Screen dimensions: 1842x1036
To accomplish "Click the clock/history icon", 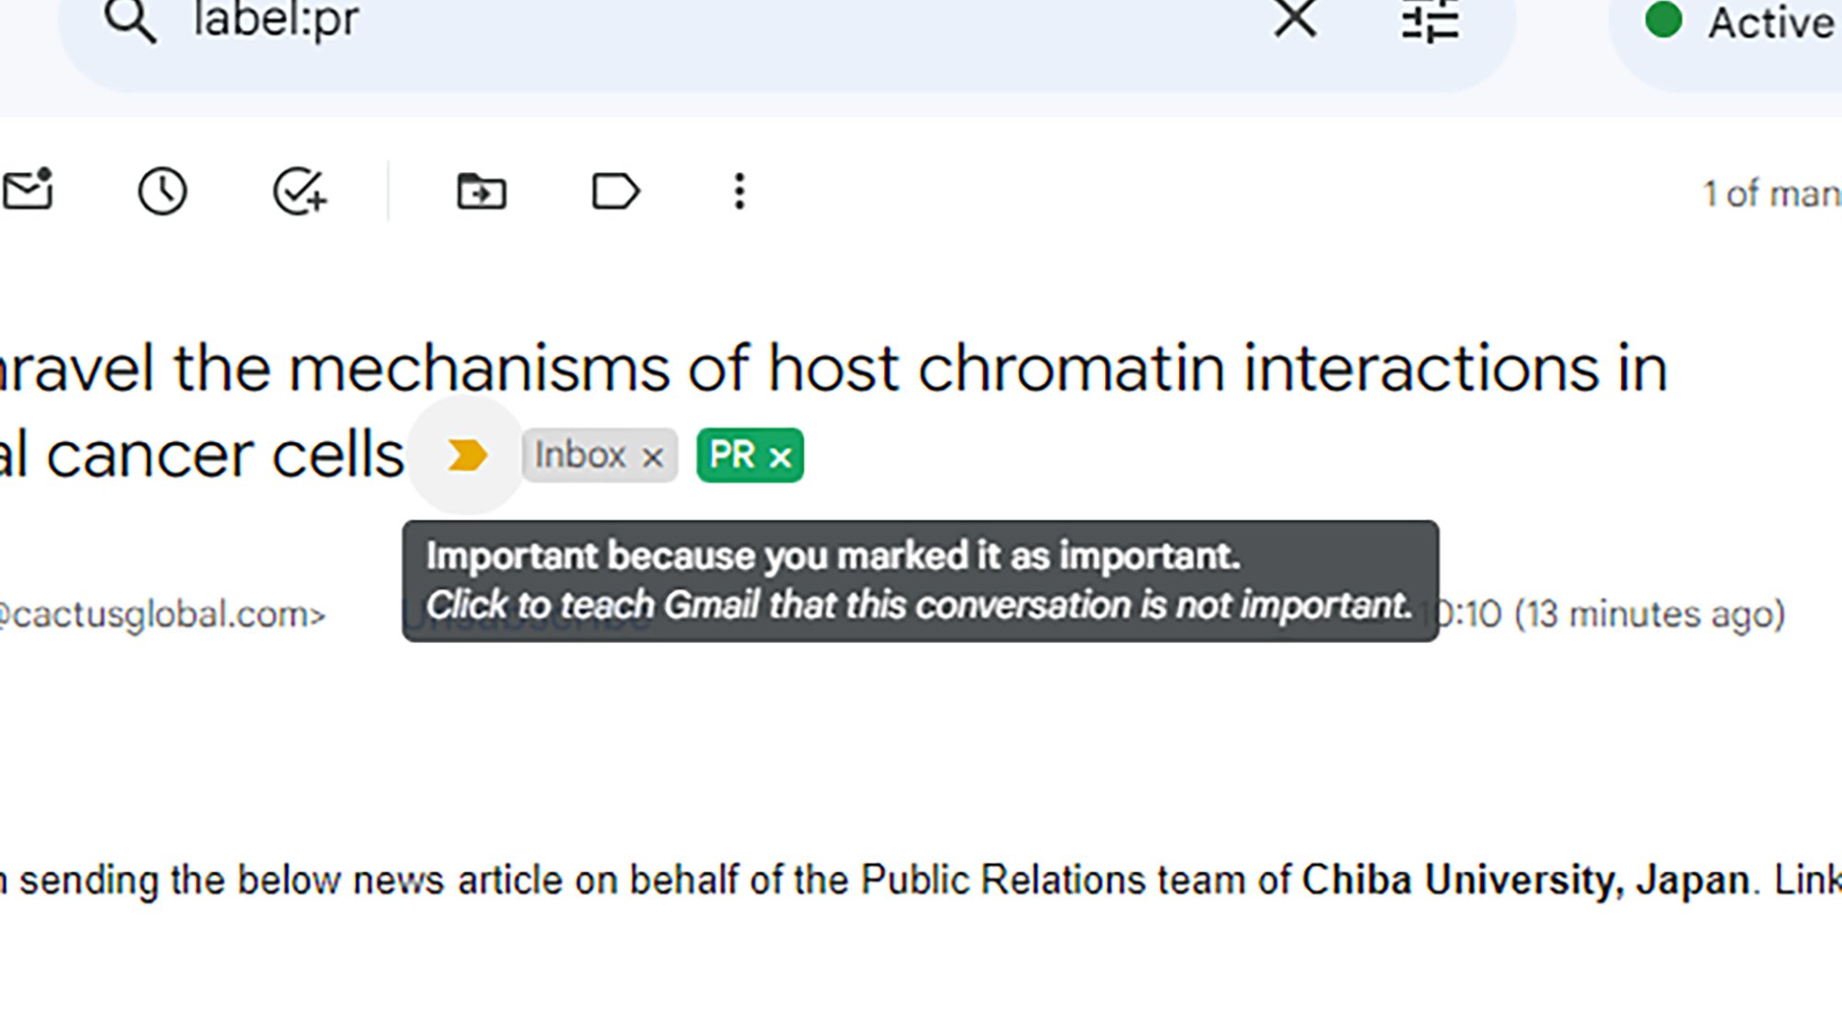I will click(x=160, y=190).
